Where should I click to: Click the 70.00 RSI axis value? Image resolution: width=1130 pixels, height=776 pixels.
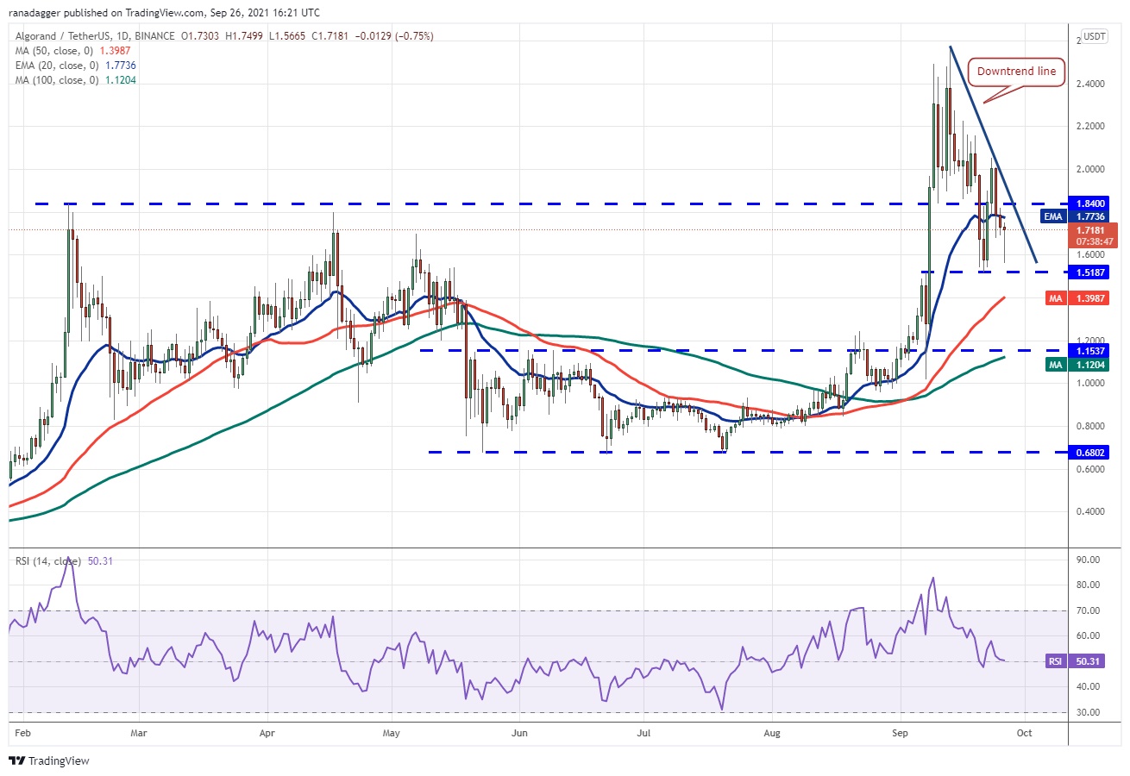1087,610
